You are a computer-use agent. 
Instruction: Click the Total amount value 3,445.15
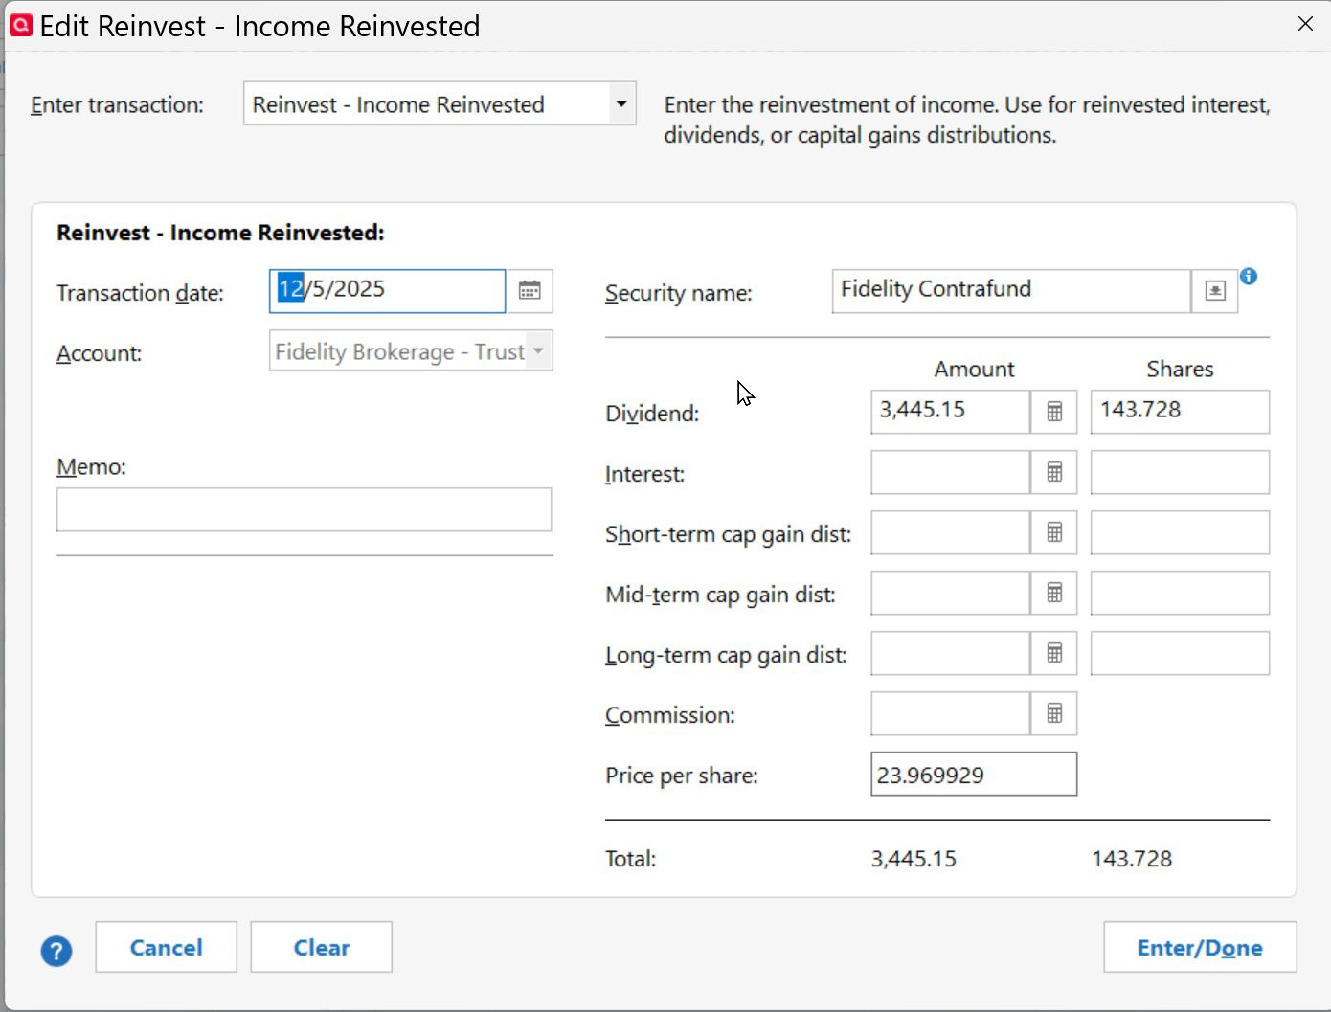pyautogui.click(x=914, y=859)
